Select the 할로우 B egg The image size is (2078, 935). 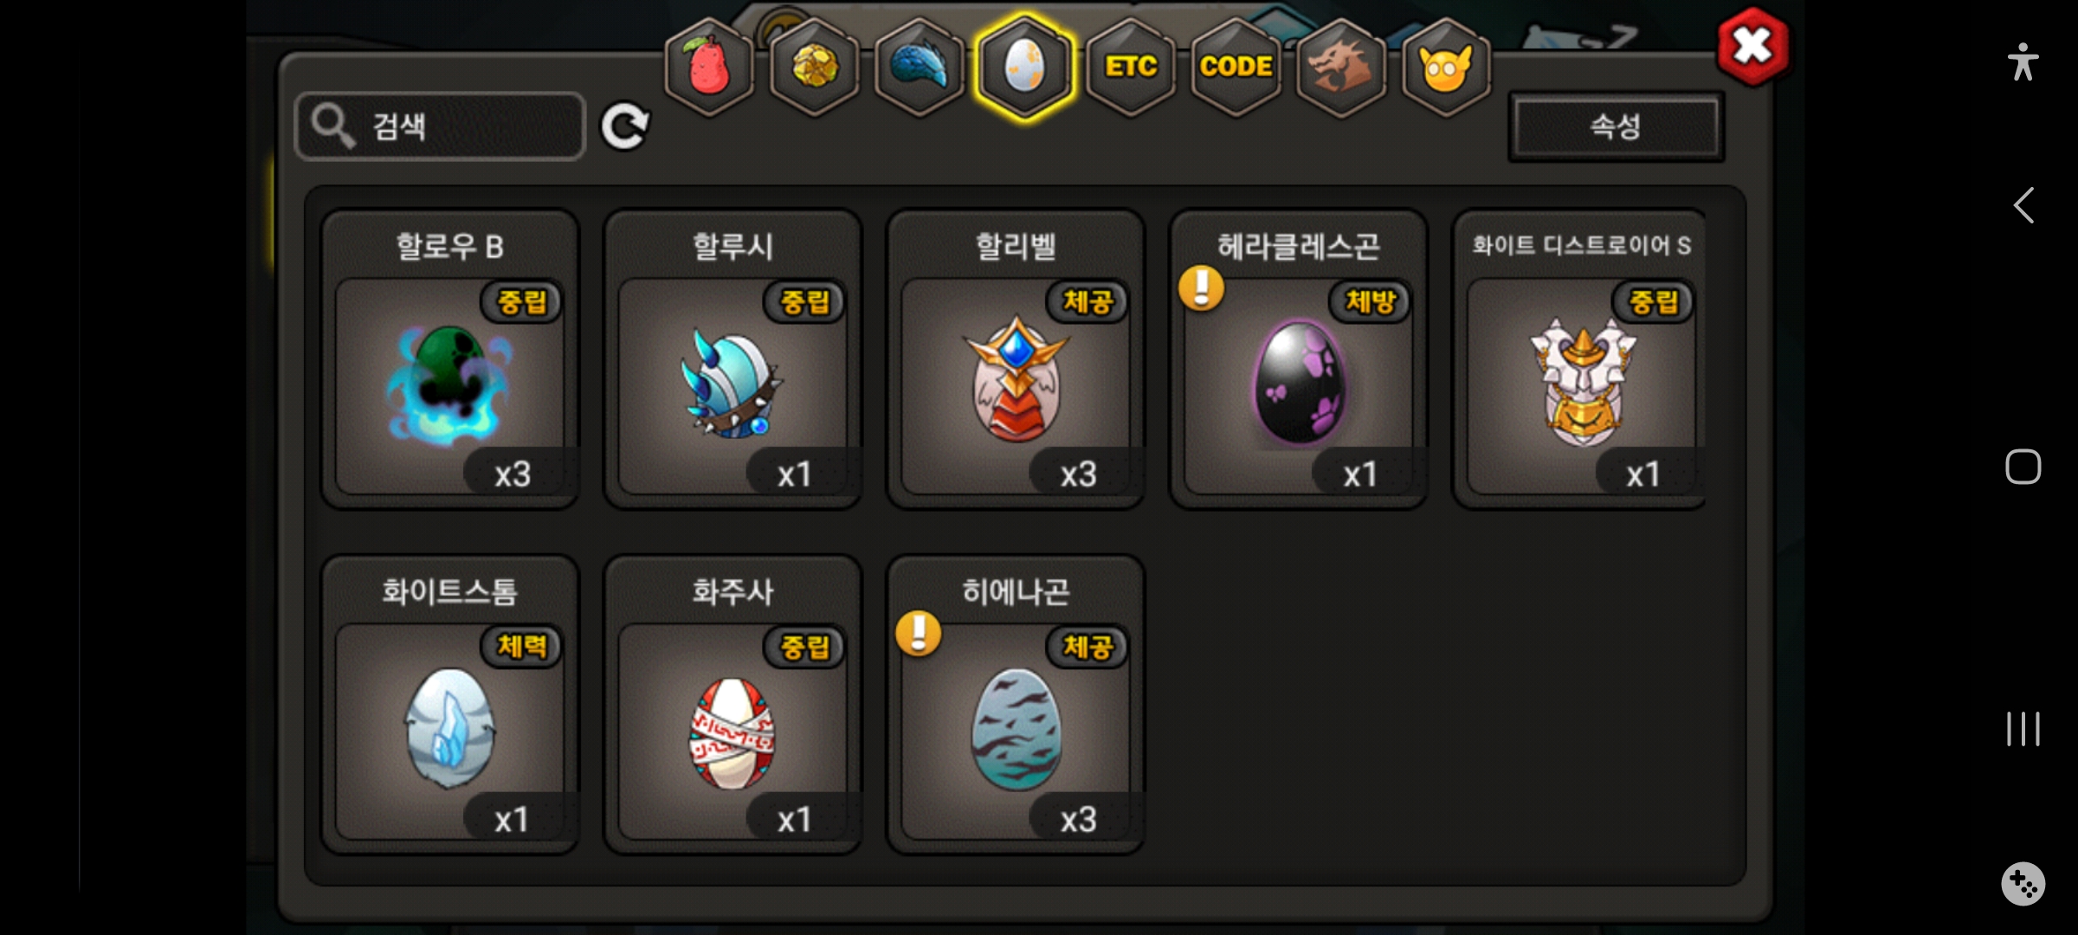coord(449,359)
